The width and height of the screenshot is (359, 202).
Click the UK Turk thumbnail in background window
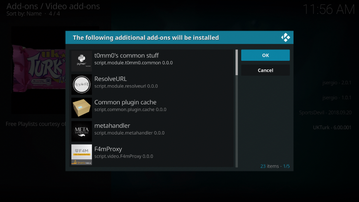pyautogui.click(x=39, y=69)
